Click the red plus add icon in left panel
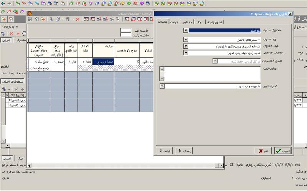This screenshot has height=191, width=307. pos(18,34)
